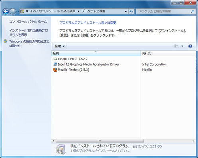The width and height of the screenshot is (198, 158).
Task: Click Intel Corporation publisher cell
Action: click(154, 64)
